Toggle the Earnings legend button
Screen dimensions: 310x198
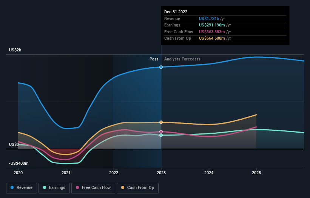click(54, 188)
